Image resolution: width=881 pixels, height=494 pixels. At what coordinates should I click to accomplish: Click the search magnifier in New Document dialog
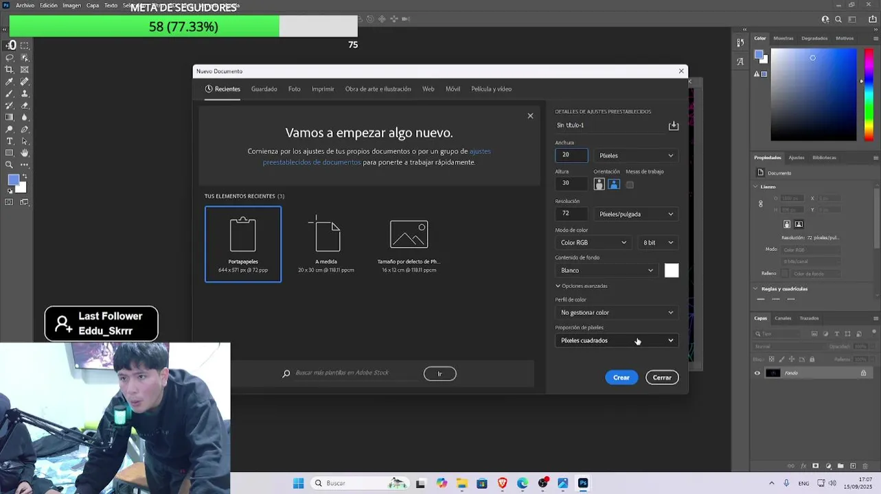coord(286,373)
